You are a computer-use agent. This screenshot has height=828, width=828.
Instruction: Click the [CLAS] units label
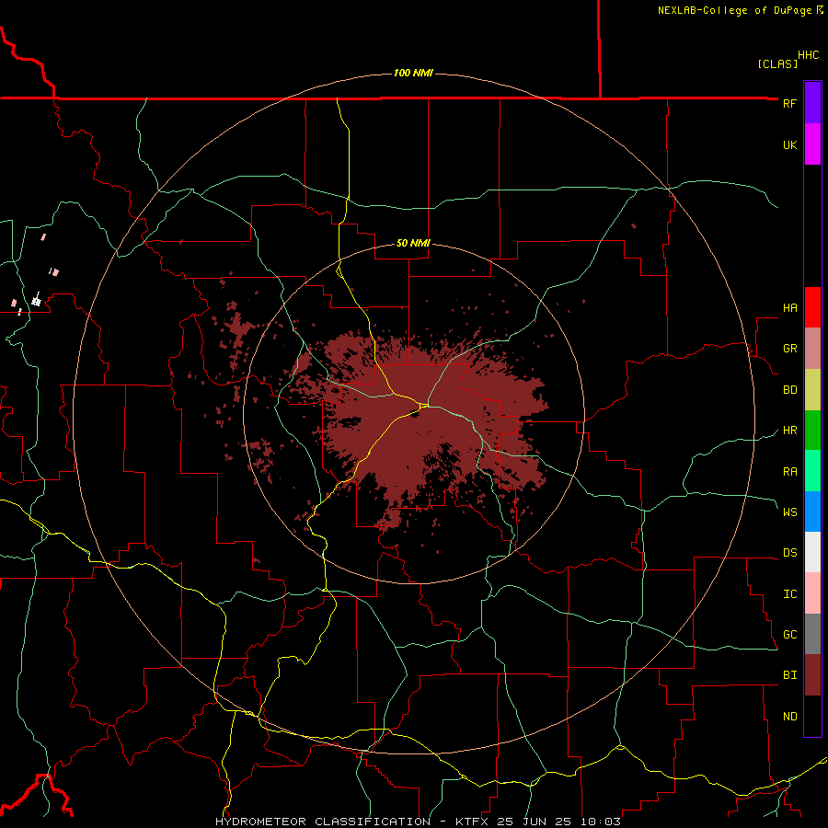[x=777, y=63]
